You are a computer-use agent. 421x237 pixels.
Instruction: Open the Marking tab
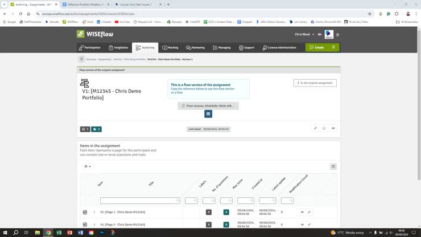coord(170,48)
